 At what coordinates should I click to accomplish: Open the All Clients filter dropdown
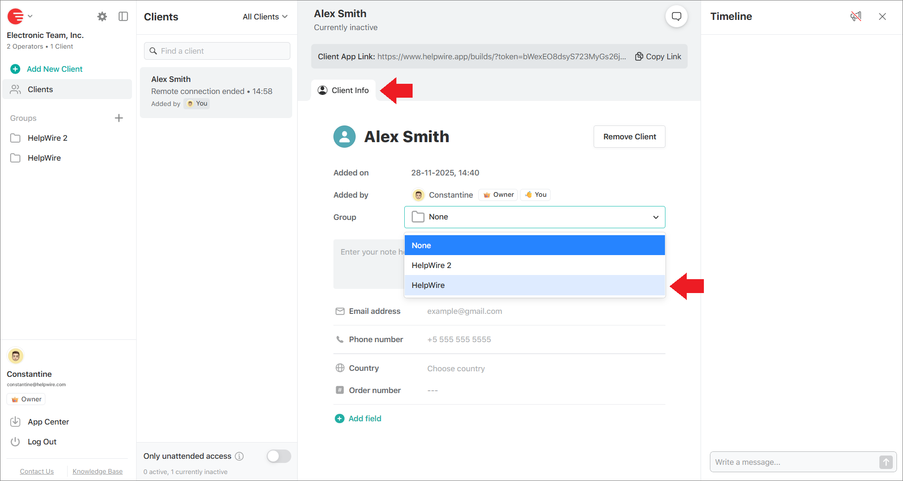[x=264, y=17]
